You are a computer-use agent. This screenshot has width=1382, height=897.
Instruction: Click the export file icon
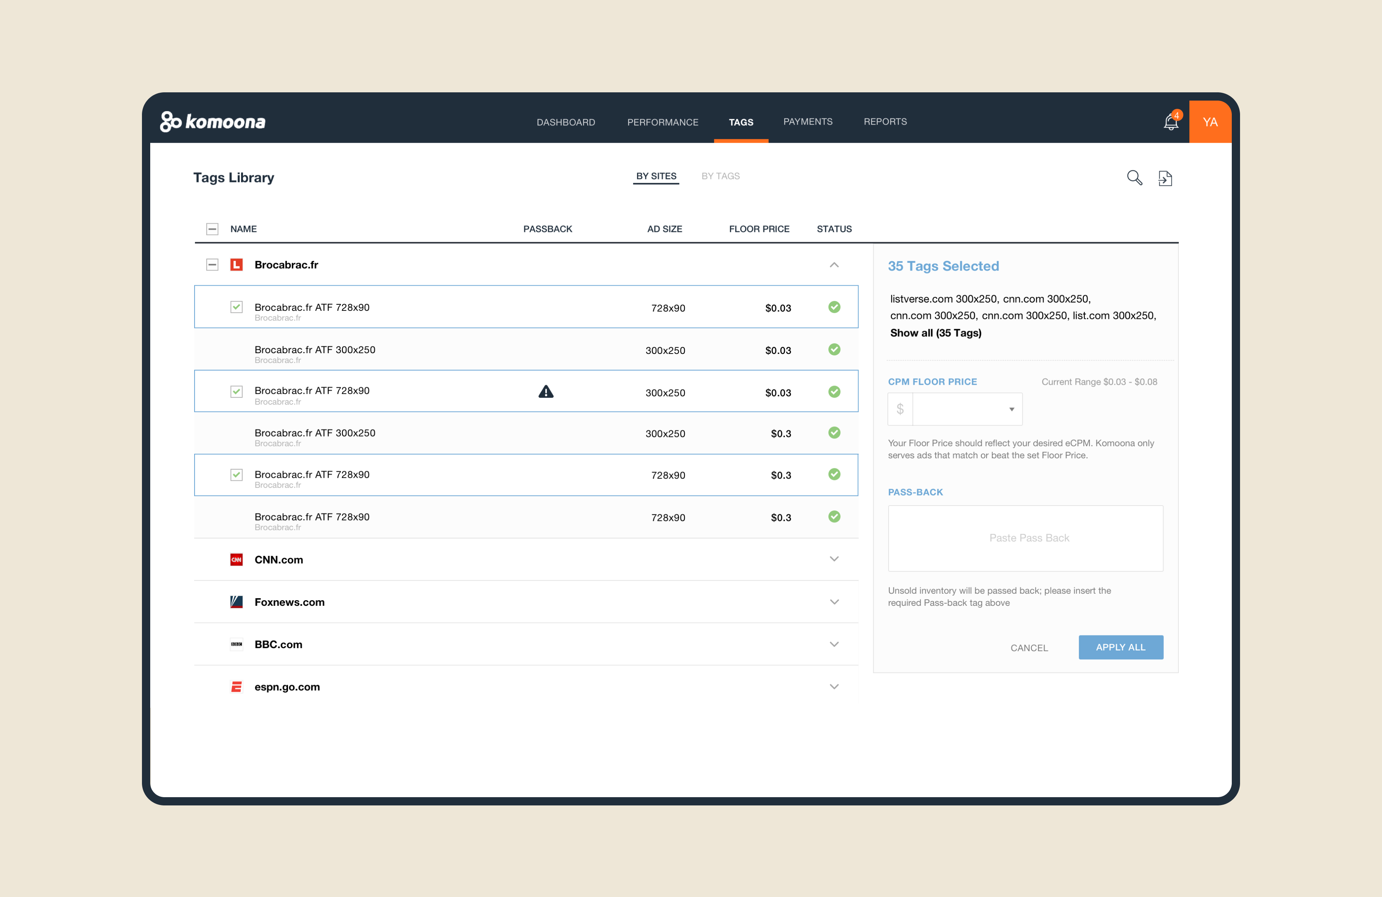[1165, 178]
